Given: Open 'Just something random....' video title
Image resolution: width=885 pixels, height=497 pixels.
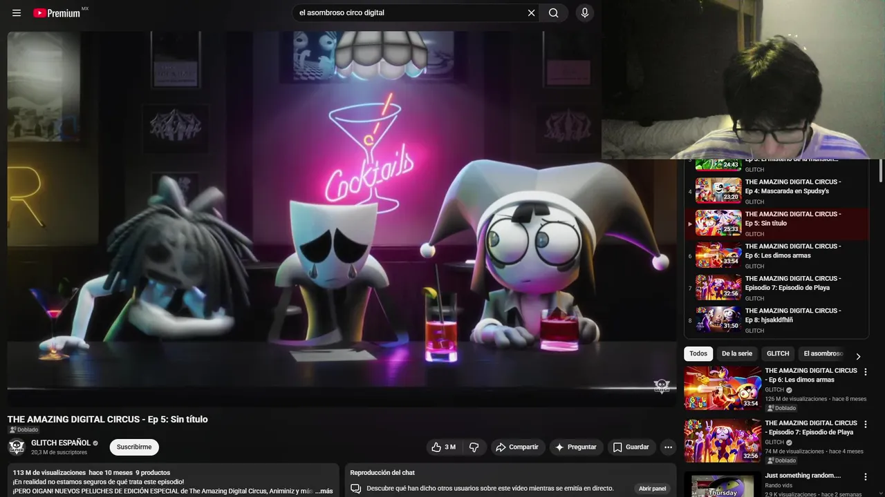Looking at the screenshot, I should tap(803, 476).
